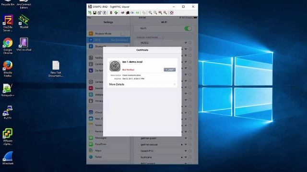
Task: Toggle the Airplane Mode switch
Action: [x=124, y=33]
